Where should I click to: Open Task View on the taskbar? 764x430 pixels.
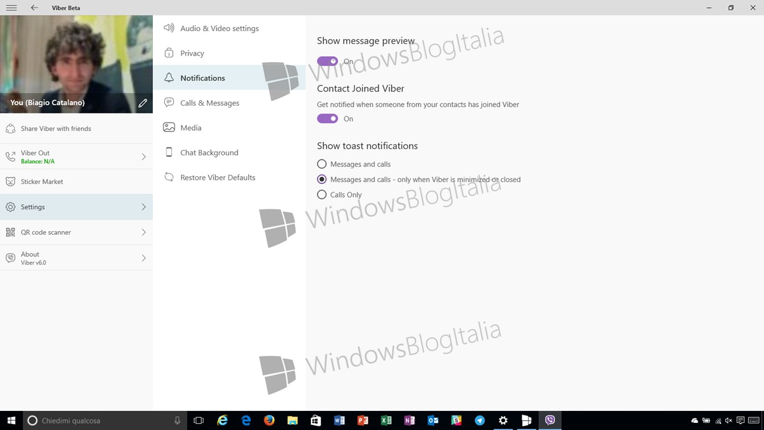coord(199,420)
